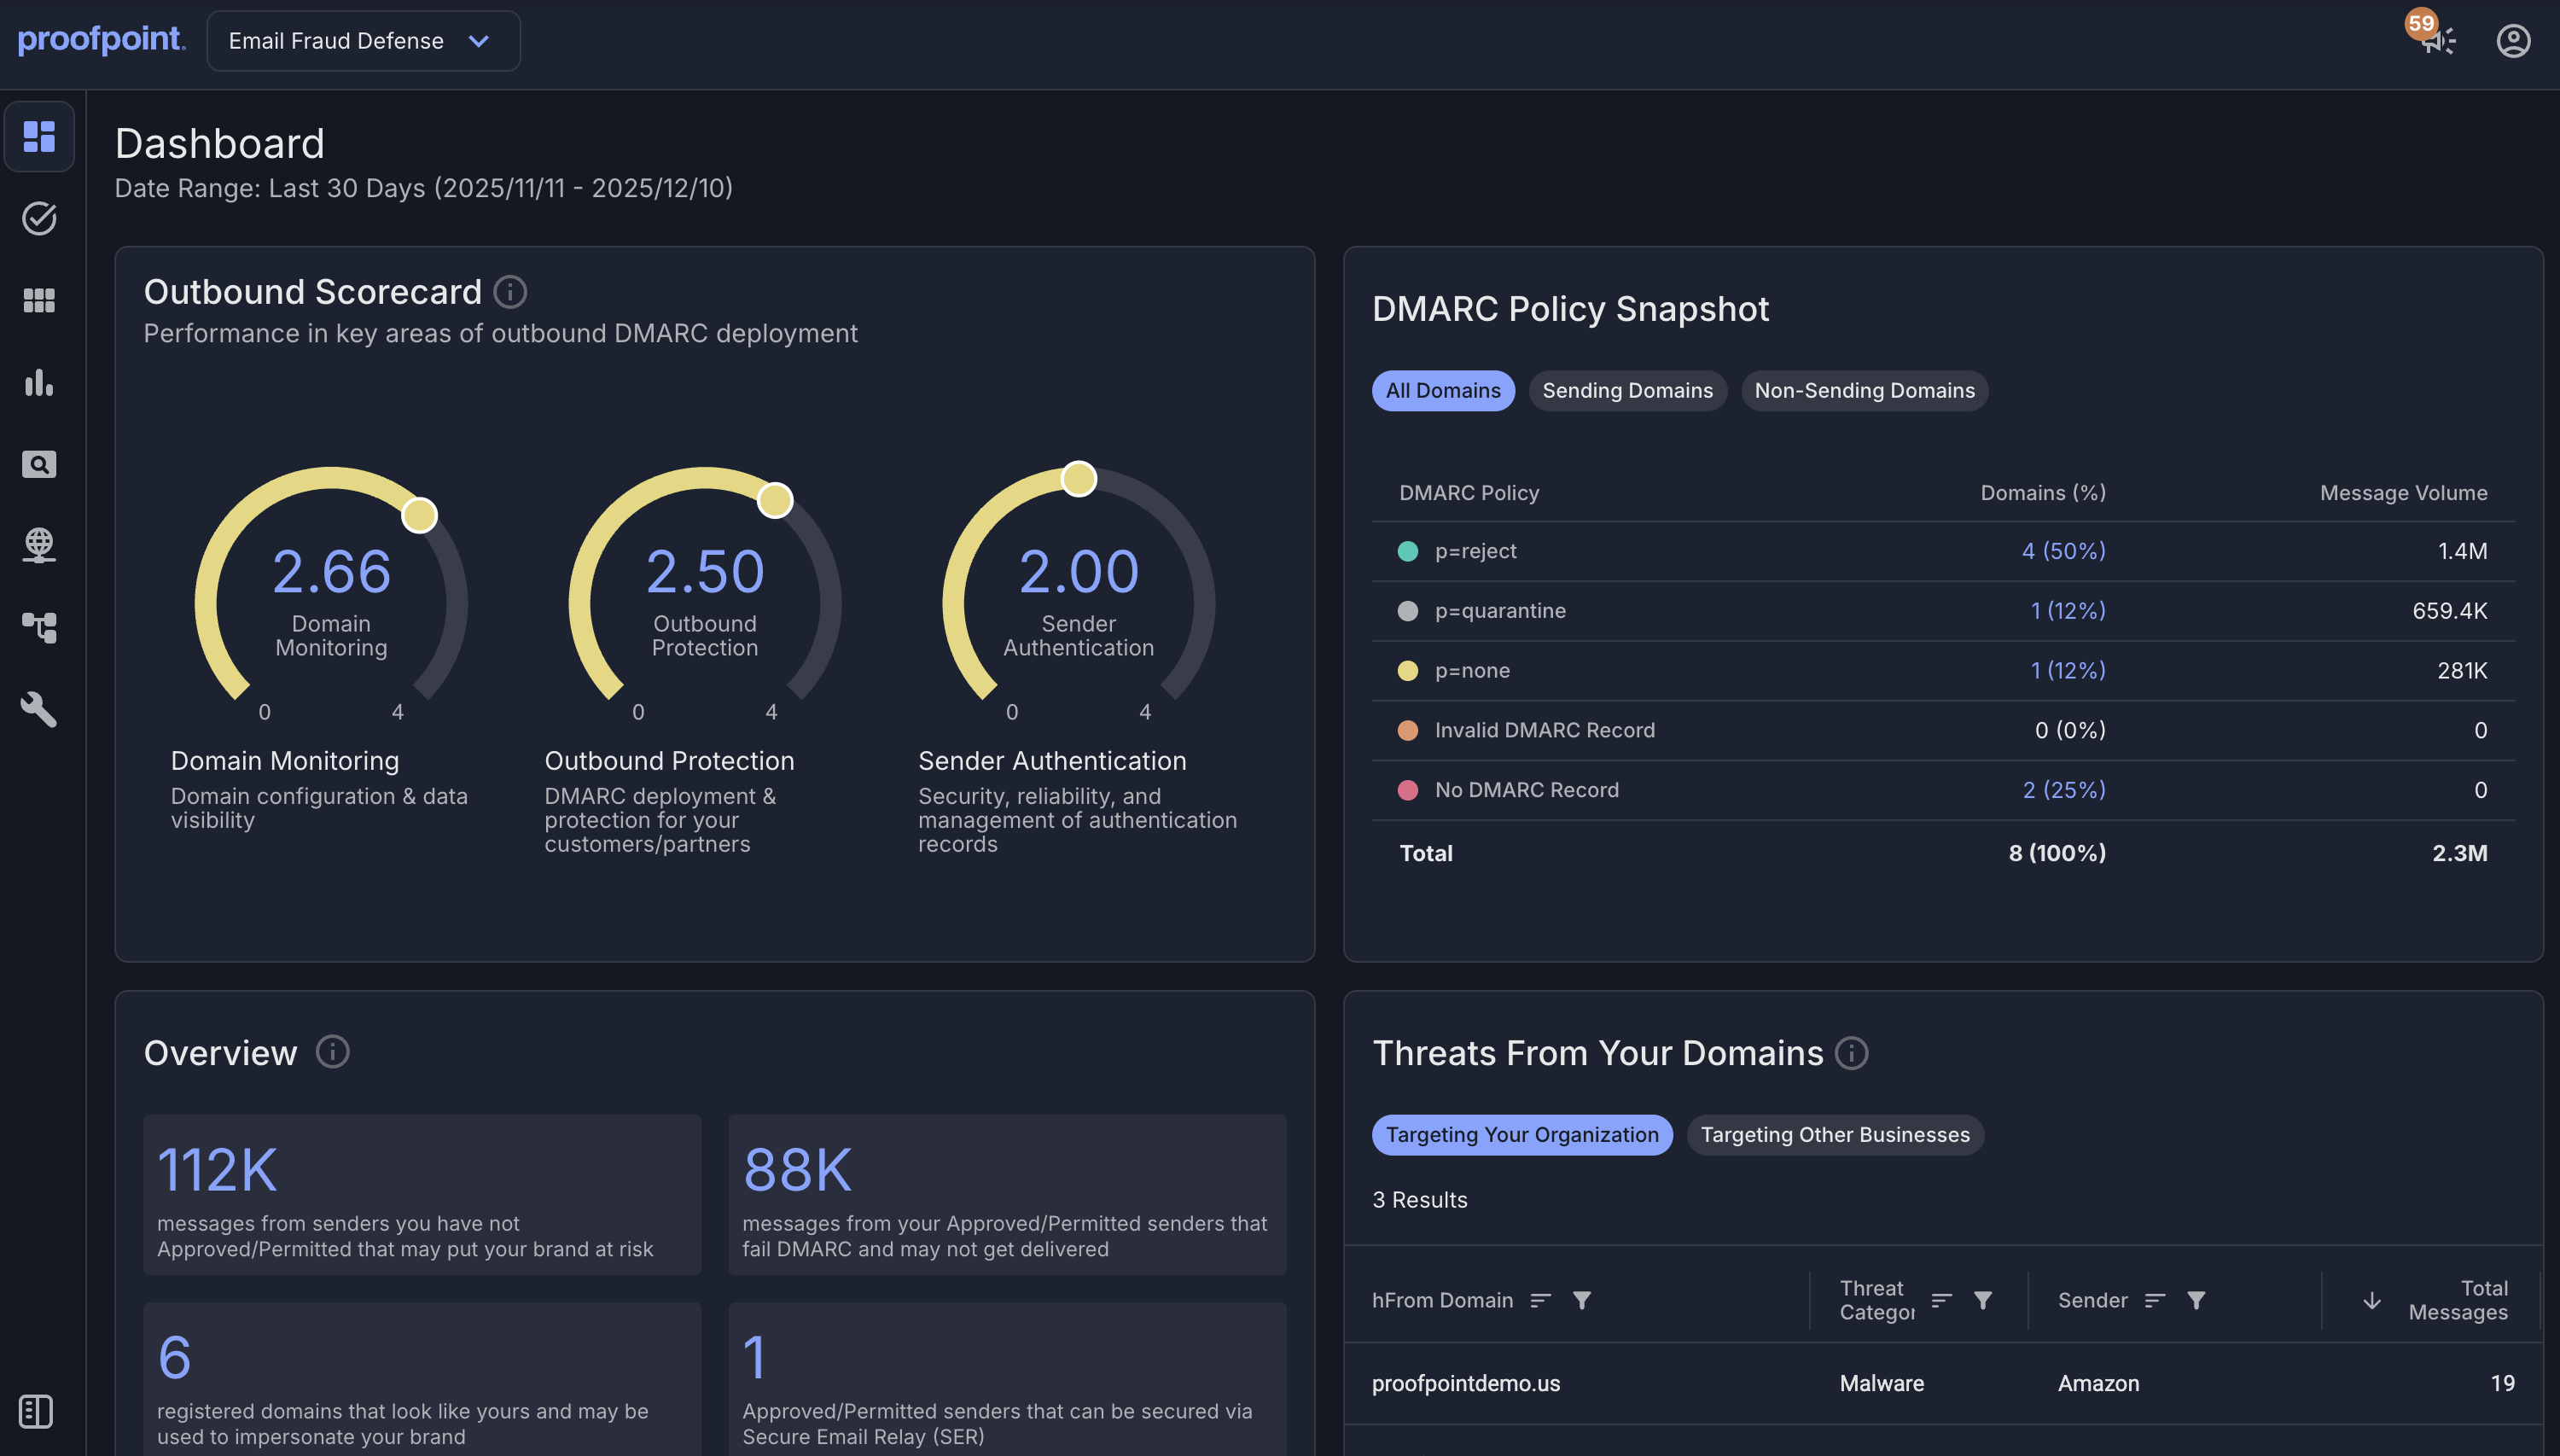Open the hFrom Domain column filter

tap(1581, 1300)
